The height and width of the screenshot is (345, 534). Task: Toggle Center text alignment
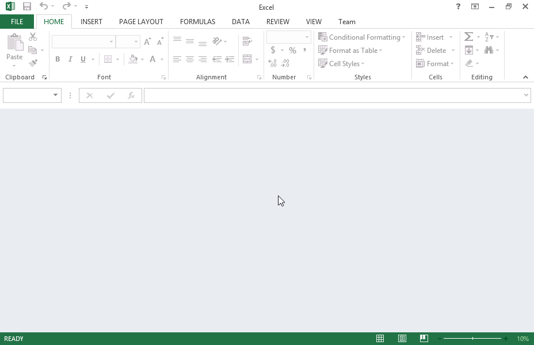pos(189,59)
